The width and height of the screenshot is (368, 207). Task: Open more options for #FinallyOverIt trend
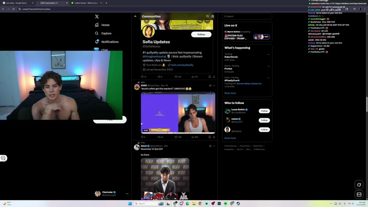pyautogui.click(x=269, y=78)
